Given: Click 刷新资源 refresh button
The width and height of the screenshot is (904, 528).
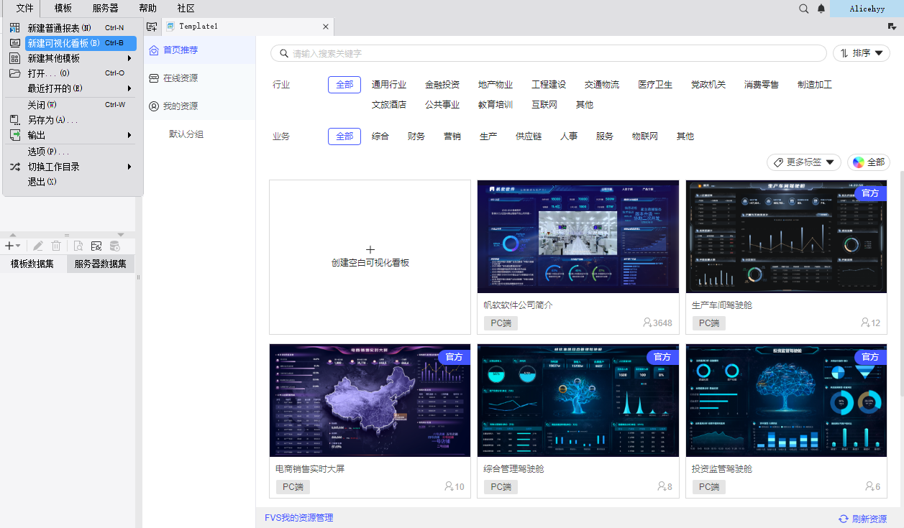Looking at the screenshot, I should (x=862, y=519).
